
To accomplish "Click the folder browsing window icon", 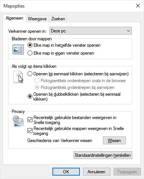I will click(18, 49).
